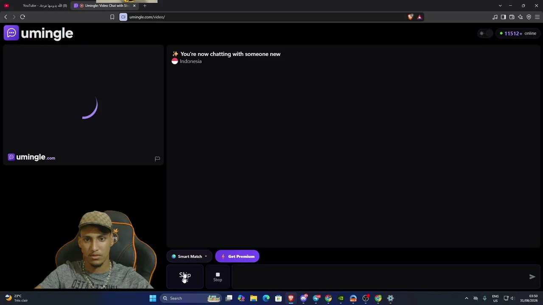Open Task View on the taskbar
Viewport: 543px width, 305px height.
[229, 298]
